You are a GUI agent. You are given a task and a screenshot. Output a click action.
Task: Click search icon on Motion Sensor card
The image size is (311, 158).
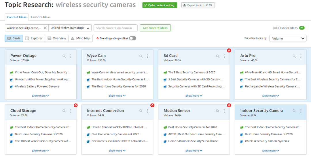218,111
